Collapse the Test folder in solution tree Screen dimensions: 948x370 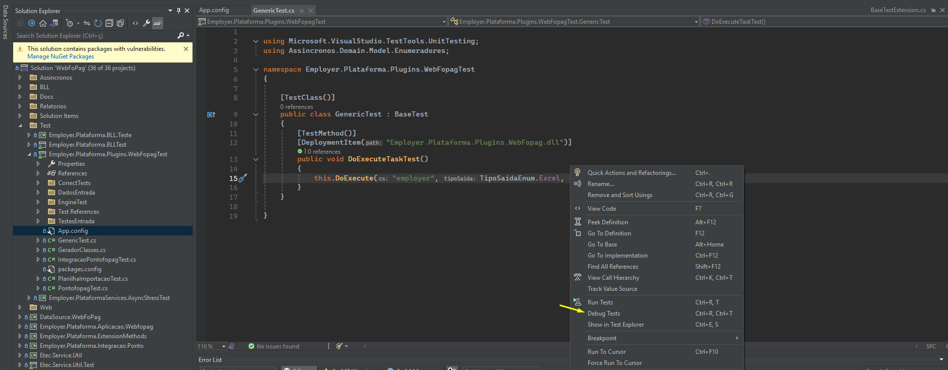point(20,126)
